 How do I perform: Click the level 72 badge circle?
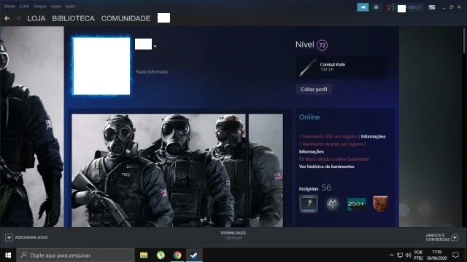point(322,45)
